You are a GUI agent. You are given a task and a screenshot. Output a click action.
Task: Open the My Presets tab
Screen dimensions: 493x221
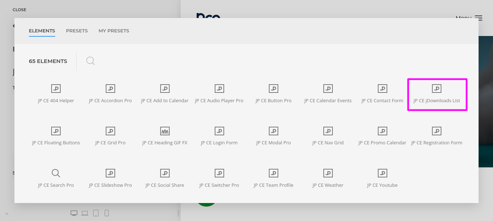(114, 31)
